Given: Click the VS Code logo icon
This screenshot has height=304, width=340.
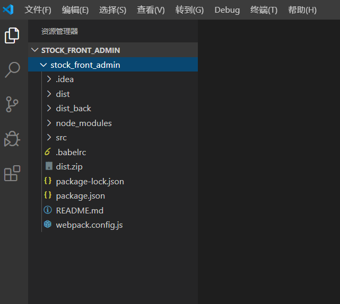Looking at the screenshot, I should [x=8, y=10].
